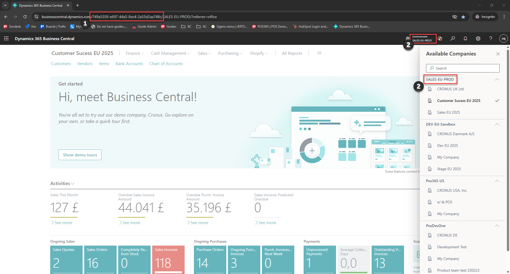510x274 pixels.
Task: Open the Sales Orders tile
Action: point(100,260)
